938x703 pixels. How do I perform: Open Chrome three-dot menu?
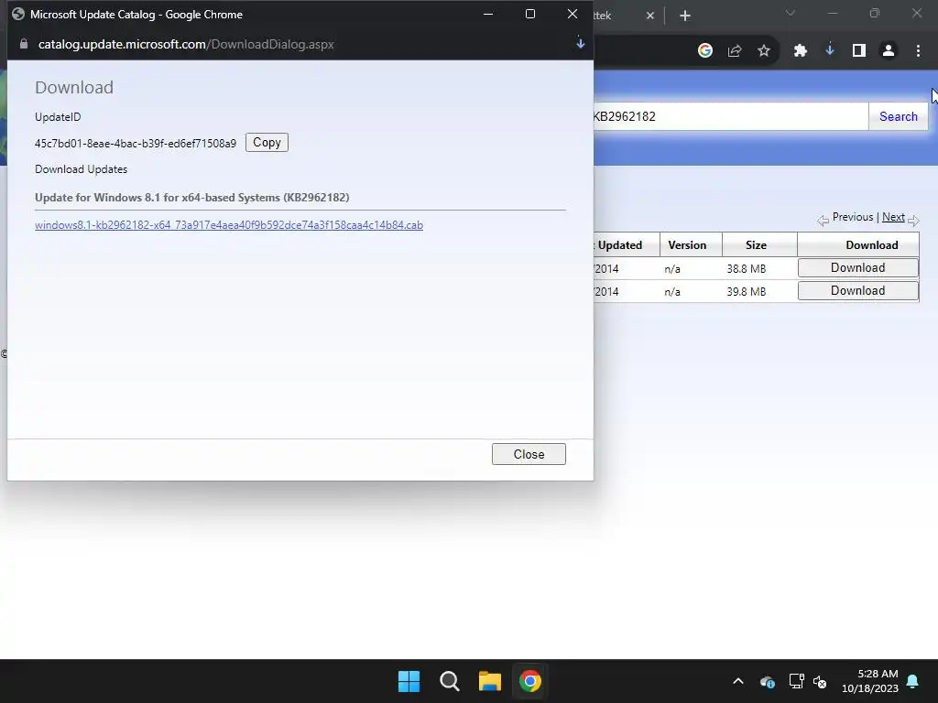[918, 51]
